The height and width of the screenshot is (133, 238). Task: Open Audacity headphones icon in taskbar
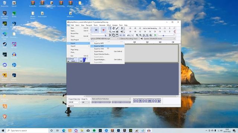(149, 130)
